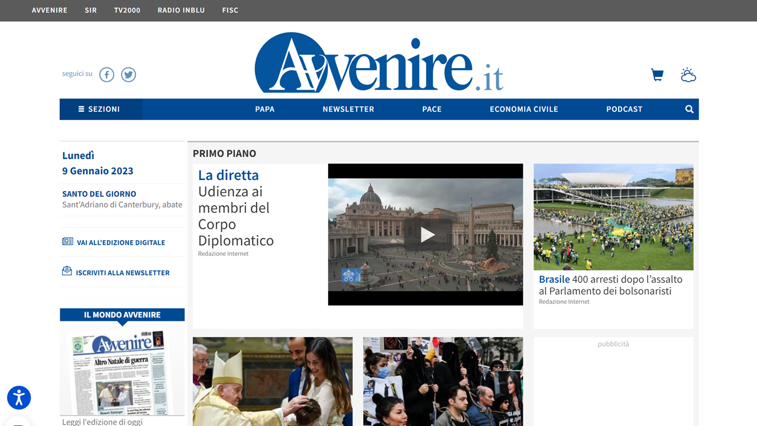The width and height of the screenshot is (757, 426).
Task: Click the newspaper icon for digital edition
Action: tap(67, 242)
